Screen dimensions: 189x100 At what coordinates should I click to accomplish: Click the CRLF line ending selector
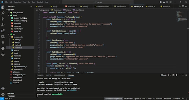tap(150, 99)
